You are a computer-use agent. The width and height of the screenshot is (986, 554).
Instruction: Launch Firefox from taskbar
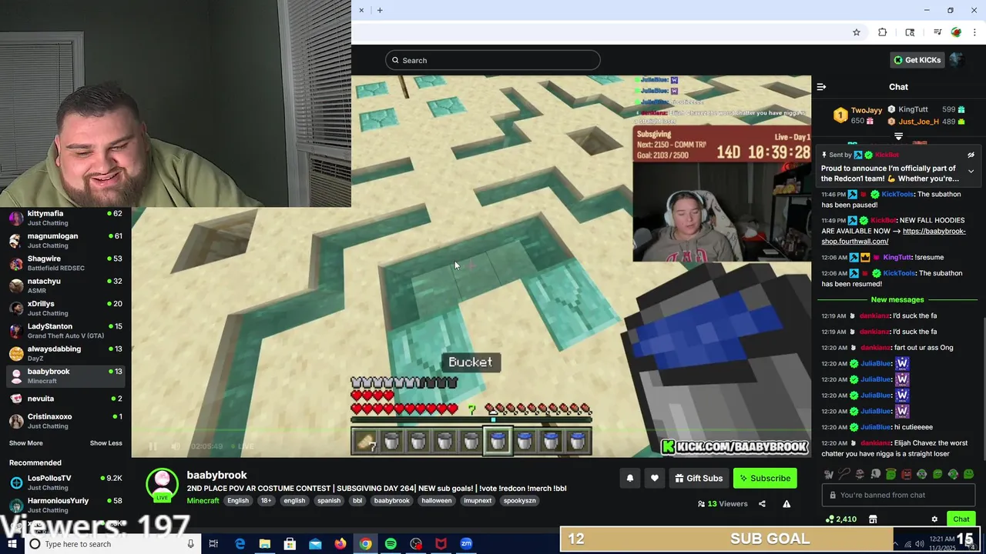(x=340, y=544)
